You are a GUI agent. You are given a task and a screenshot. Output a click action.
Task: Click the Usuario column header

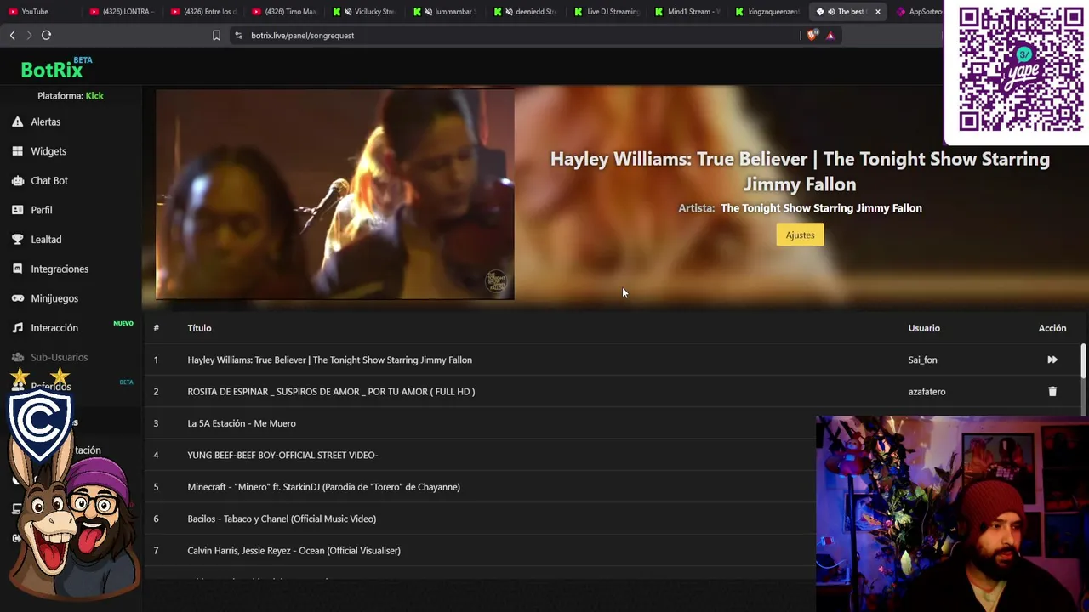point(924,328)
